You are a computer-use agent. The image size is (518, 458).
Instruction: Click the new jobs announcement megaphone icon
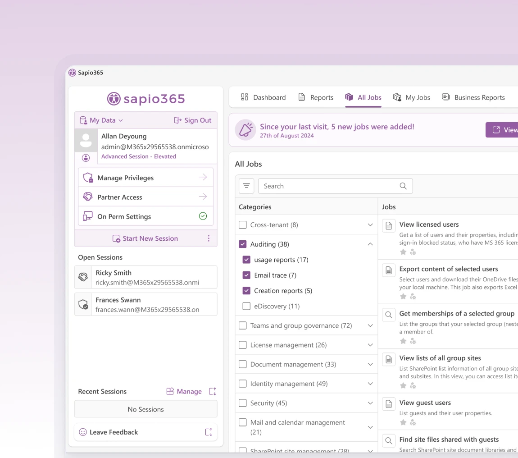point(245,130)
